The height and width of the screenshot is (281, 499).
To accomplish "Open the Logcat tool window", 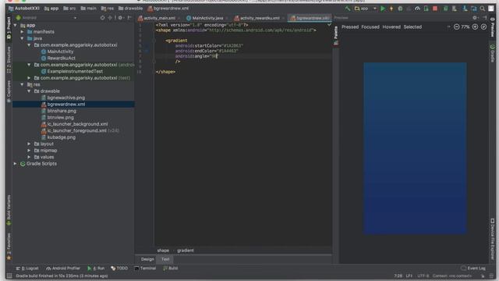I will [x=27, y=269].
